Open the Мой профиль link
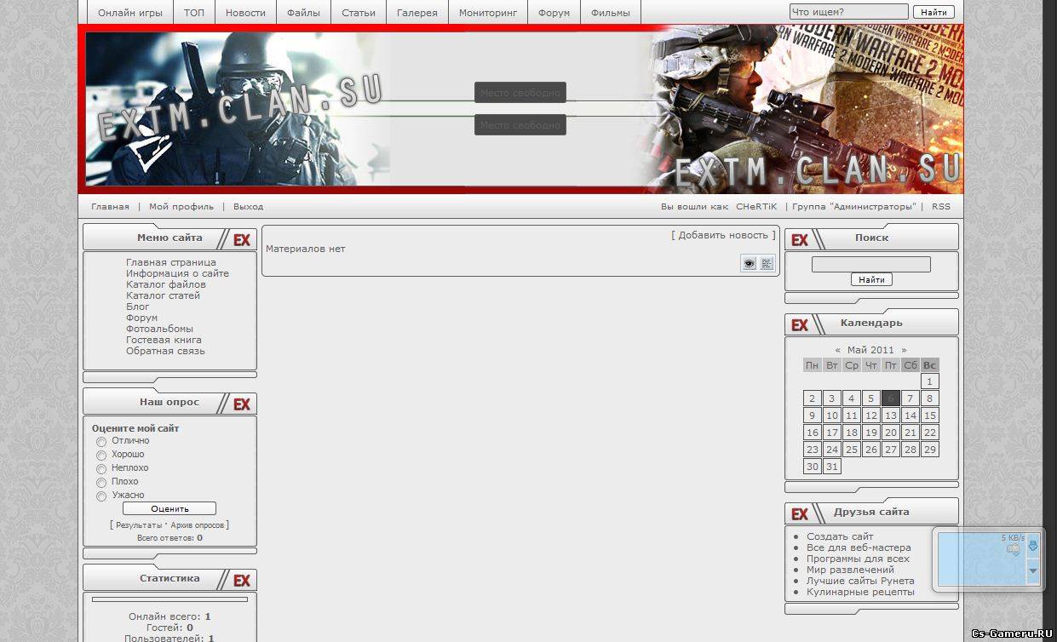 181,207
